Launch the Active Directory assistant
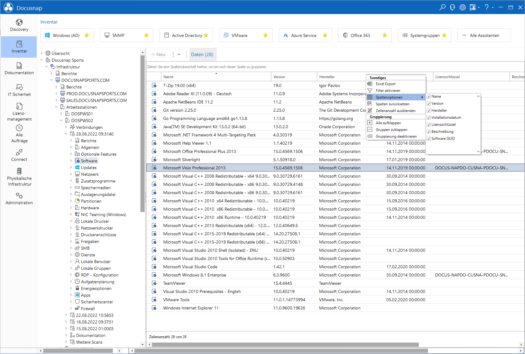 pyautogui.click(x=186, y=35)
